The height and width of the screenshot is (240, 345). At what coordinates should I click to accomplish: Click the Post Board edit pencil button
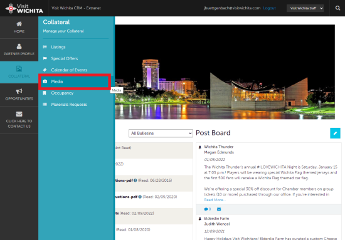(335, 133)
